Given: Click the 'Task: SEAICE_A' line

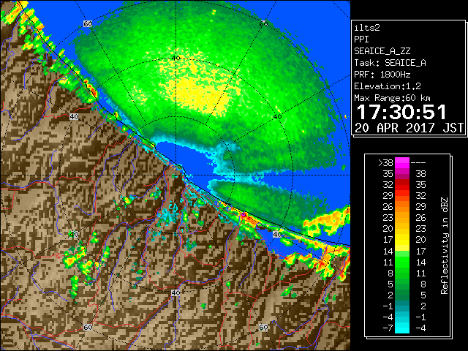Looking at the screenshot, I should click(x=390, y=63).
